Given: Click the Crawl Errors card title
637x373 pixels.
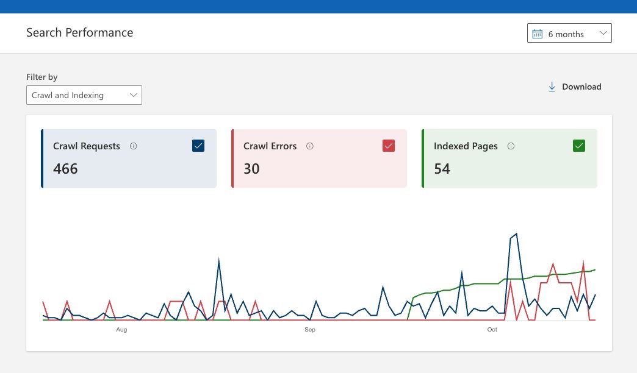Looking at the screenshot, I should 270,146.
